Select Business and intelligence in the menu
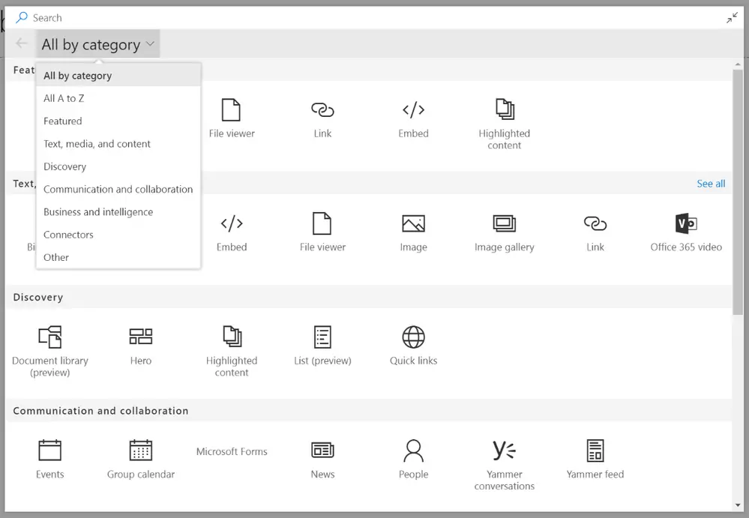Viewport: 749px width, 518px height. tap(97, 212)
